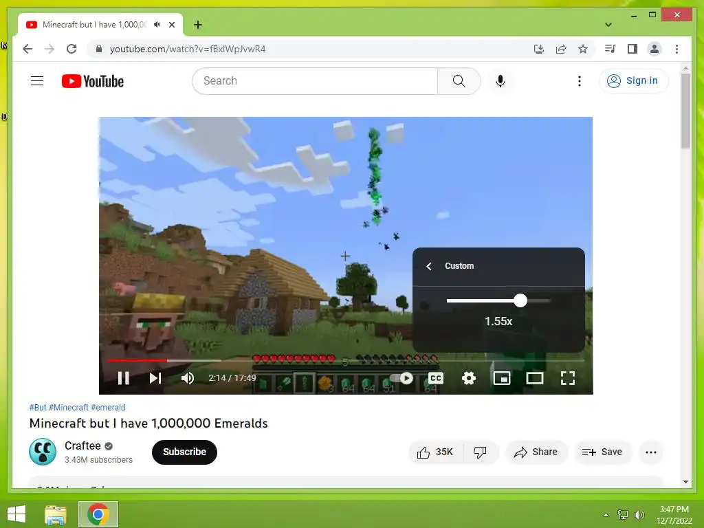View site information lock icon

(x=99, y=49)
